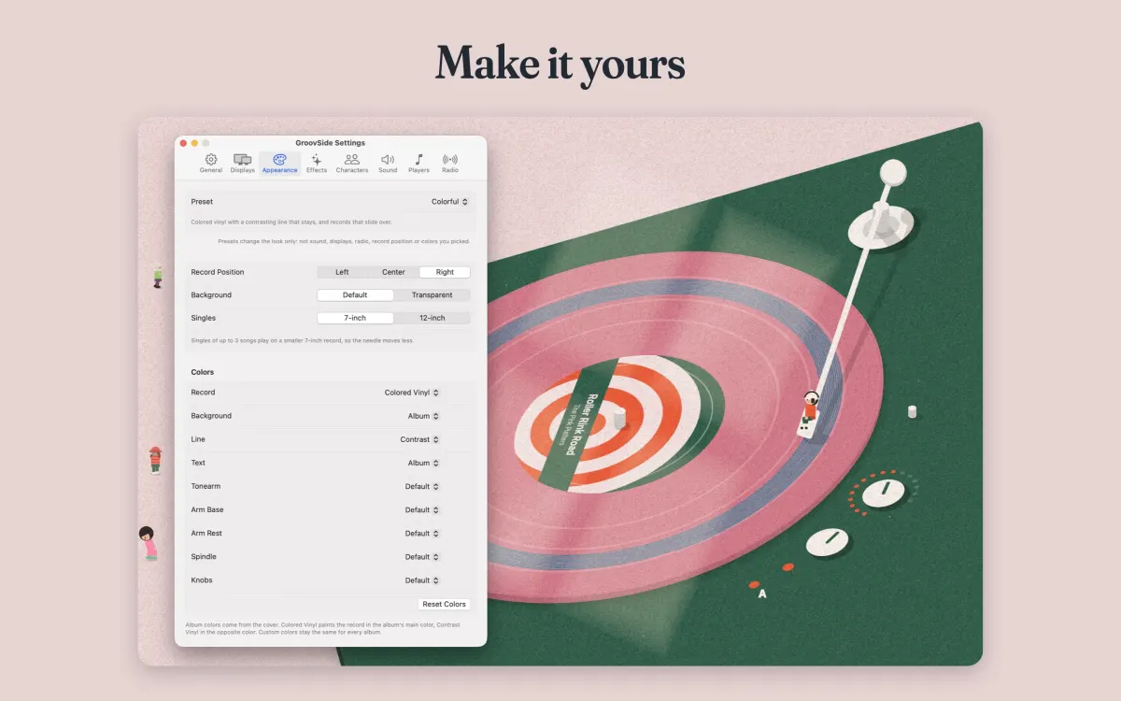Choose Transparent background option

pyautogui.click(x=432, y=295)
